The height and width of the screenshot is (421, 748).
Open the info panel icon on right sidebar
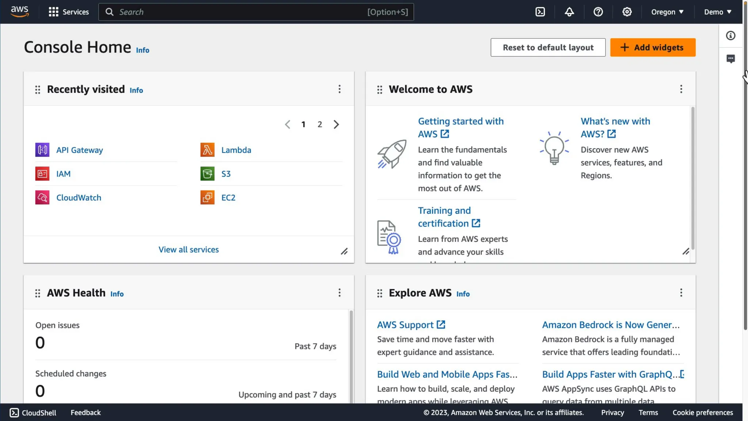730,36
